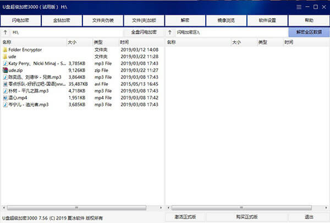Click the "zip File" type cell
Screen dimensions: 330x223
coord(101,70)
